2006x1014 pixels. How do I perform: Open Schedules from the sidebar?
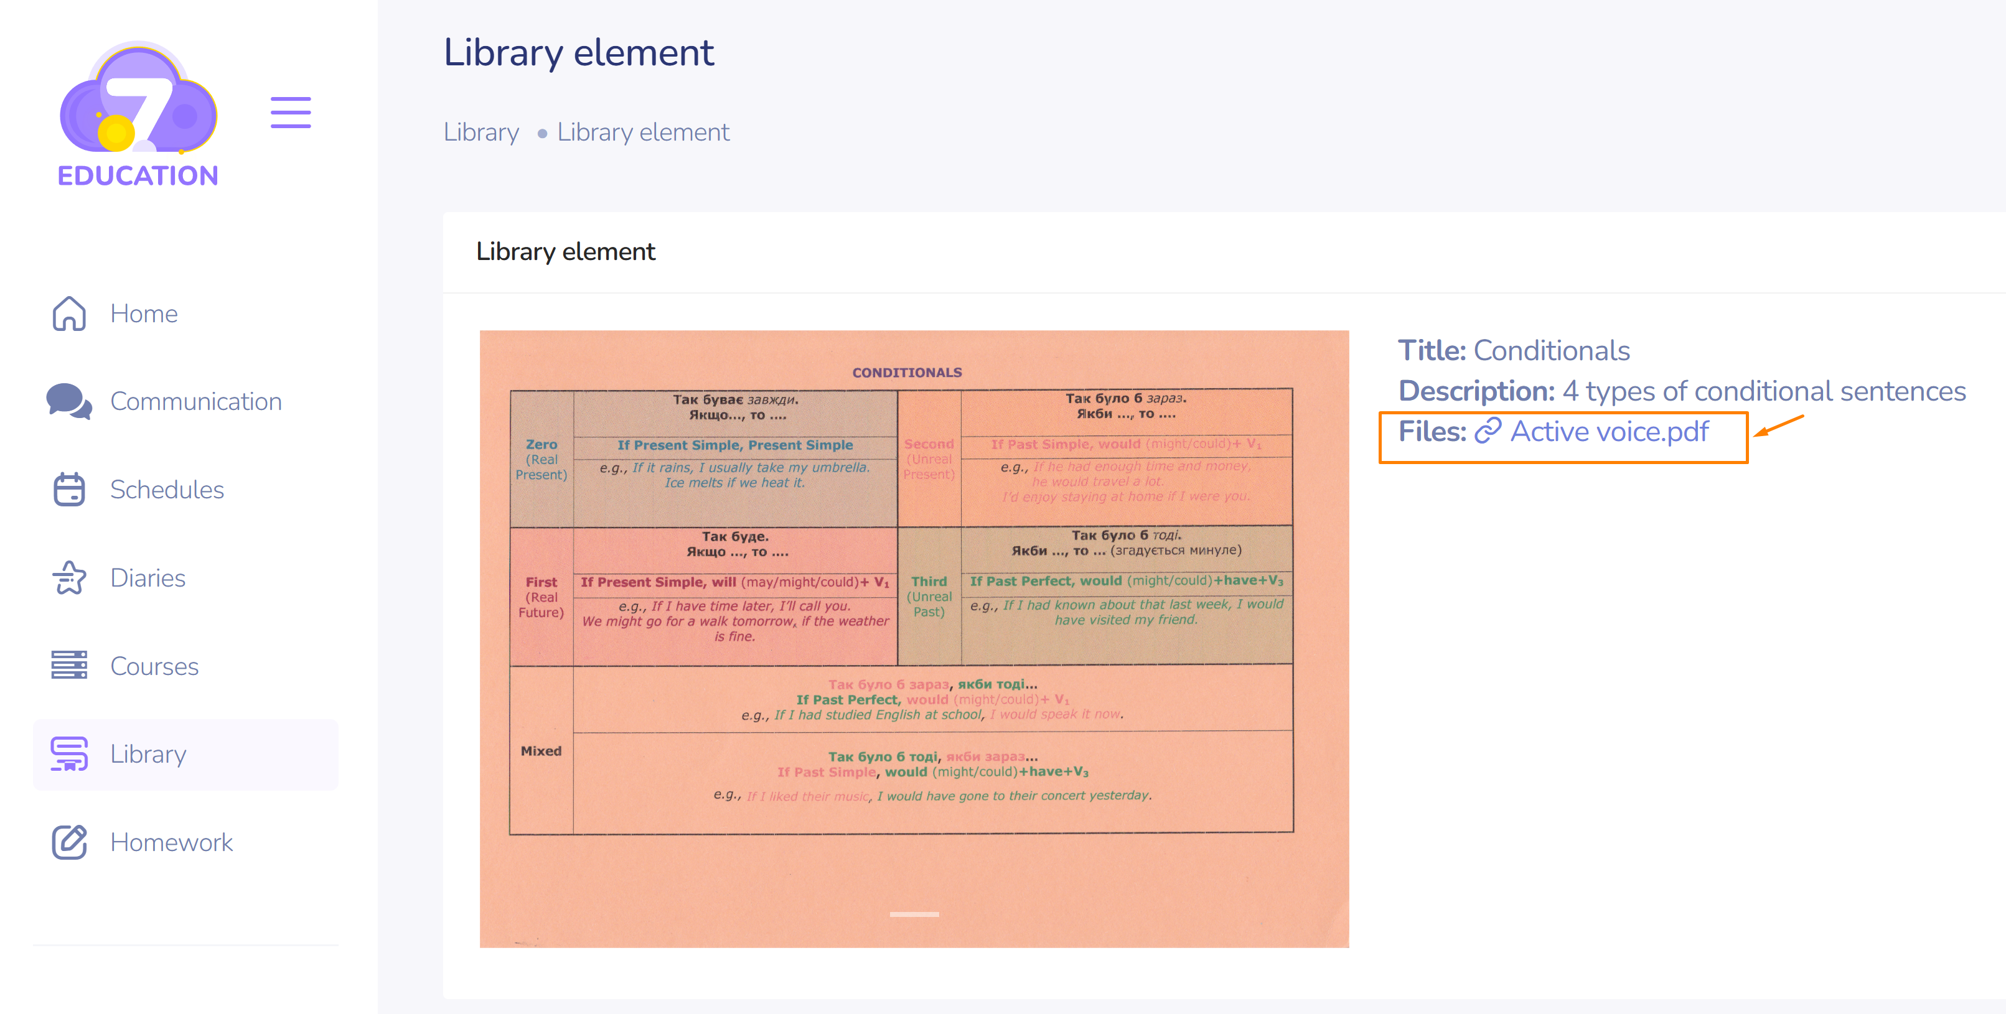click(x=167, y=490)
